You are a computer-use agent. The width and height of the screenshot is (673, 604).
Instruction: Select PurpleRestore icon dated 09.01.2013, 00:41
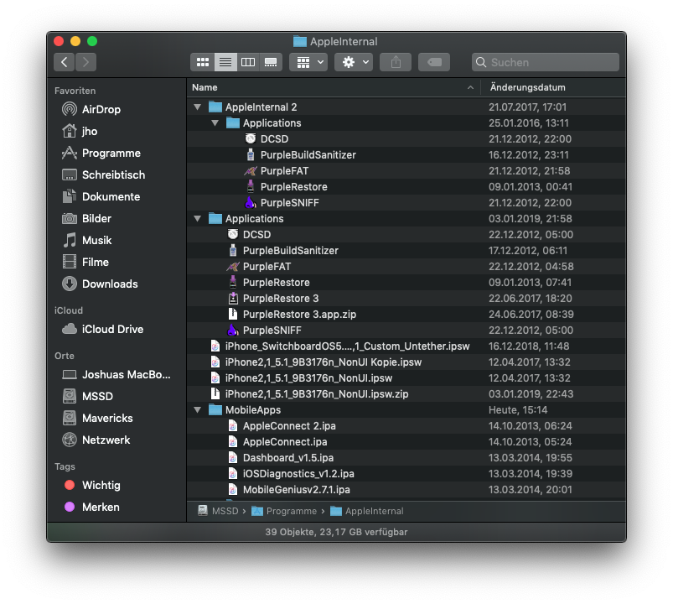[x=251, y=186]
